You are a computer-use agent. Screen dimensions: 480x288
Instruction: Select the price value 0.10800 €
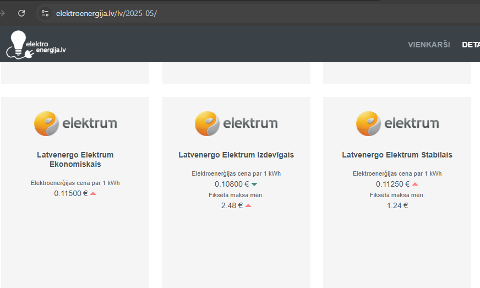pyautogui.click(x=232, y=184)
